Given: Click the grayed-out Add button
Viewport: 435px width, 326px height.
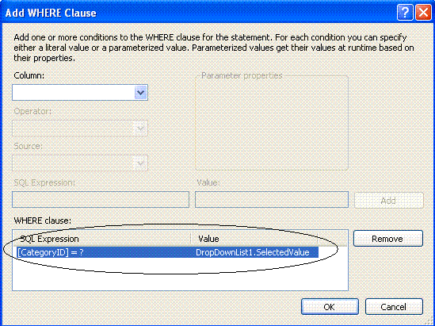Looking at the screenshot, I should [x=389, y=200].
